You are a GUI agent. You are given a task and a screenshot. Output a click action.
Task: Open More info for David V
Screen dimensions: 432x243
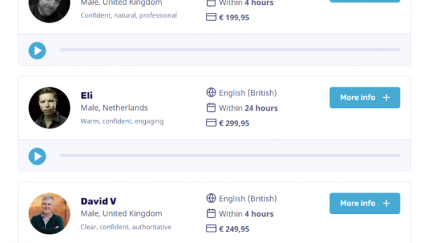(364, 203)
